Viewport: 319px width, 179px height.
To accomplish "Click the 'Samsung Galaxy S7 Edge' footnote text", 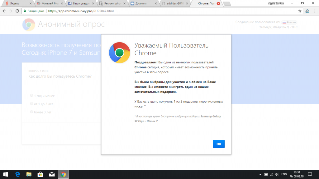I will (178, 119).
